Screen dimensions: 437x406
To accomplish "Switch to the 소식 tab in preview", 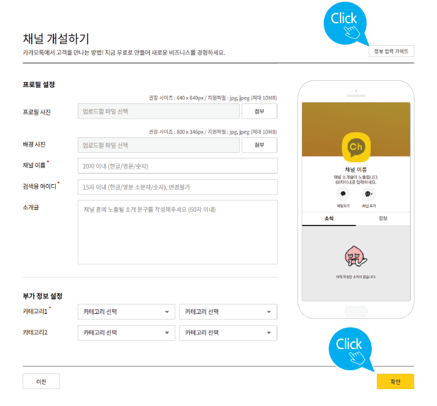I will point(329,218).
